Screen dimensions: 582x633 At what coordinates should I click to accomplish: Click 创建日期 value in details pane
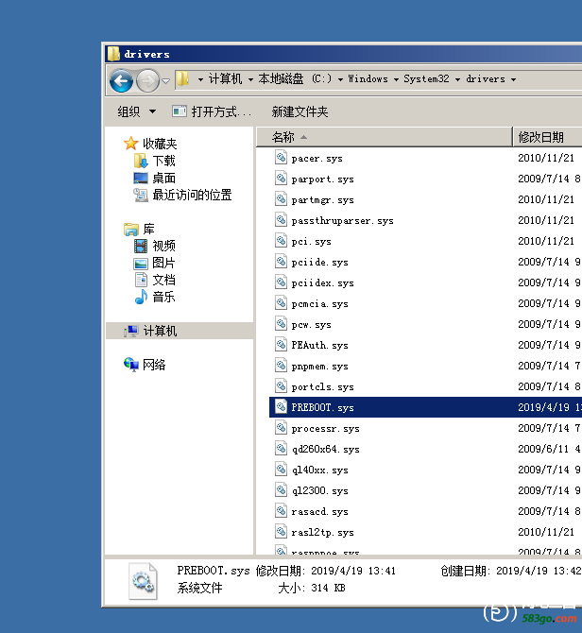pos(539,571)
